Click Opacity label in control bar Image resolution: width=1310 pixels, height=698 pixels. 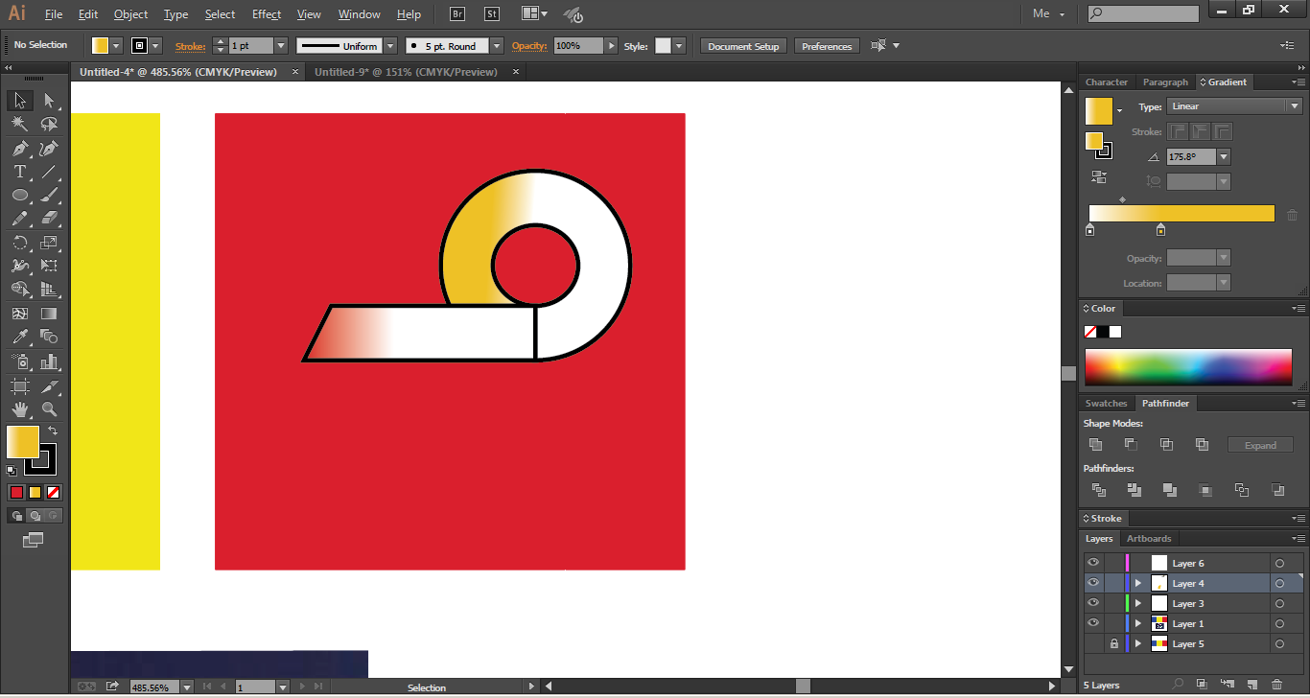point(529,46)
